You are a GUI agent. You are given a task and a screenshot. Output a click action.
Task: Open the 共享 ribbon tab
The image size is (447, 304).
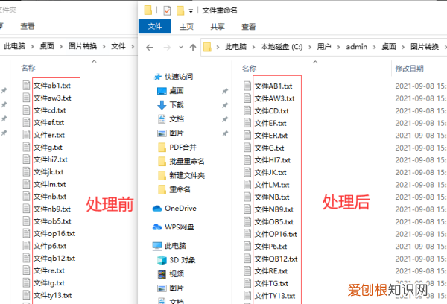pos(218,27)
